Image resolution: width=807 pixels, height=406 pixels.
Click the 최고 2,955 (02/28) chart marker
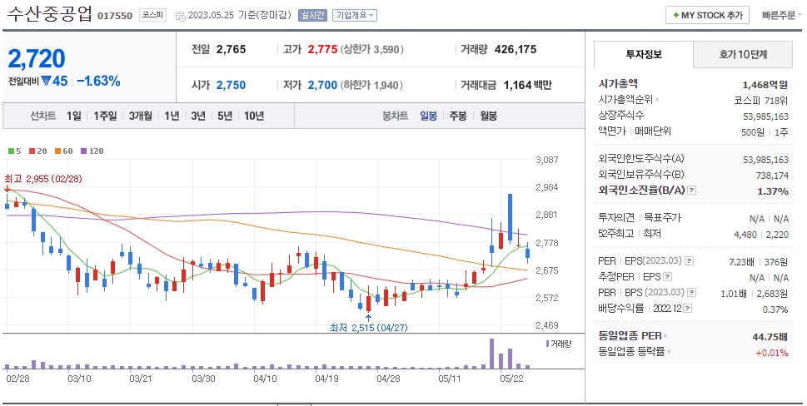[42, 179]
